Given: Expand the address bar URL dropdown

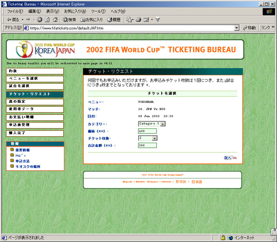Looking at the screenshot, I should [236, 28].
